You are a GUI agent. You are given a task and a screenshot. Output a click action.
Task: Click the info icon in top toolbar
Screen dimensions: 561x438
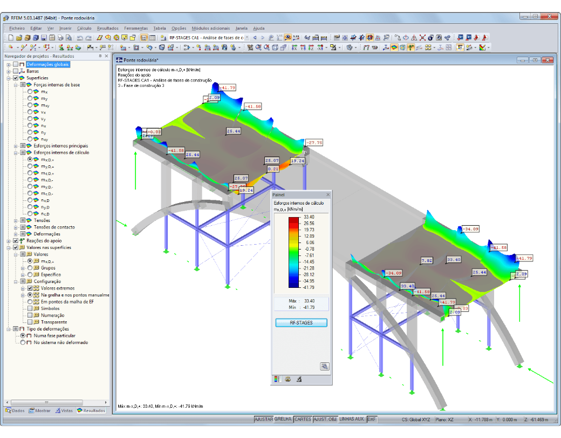430,38
